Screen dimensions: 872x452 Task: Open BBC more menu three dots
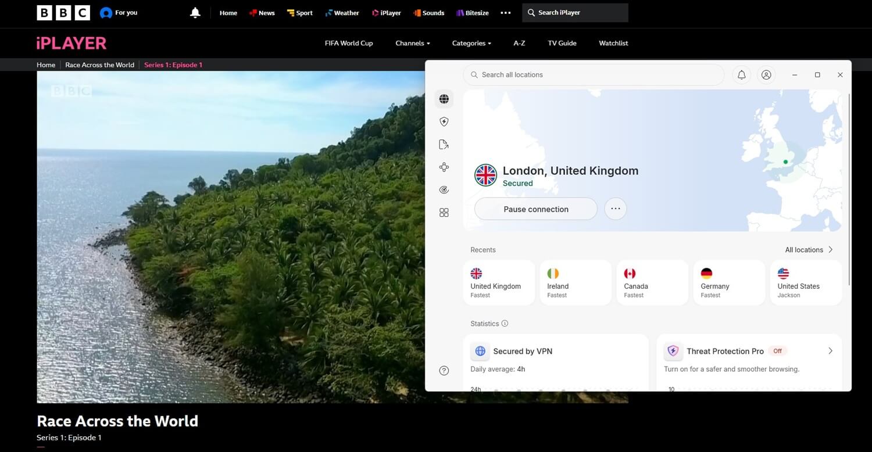[506, 13]
